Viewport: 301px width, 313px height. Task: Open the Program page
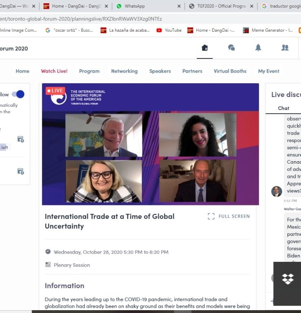point(89,71)
